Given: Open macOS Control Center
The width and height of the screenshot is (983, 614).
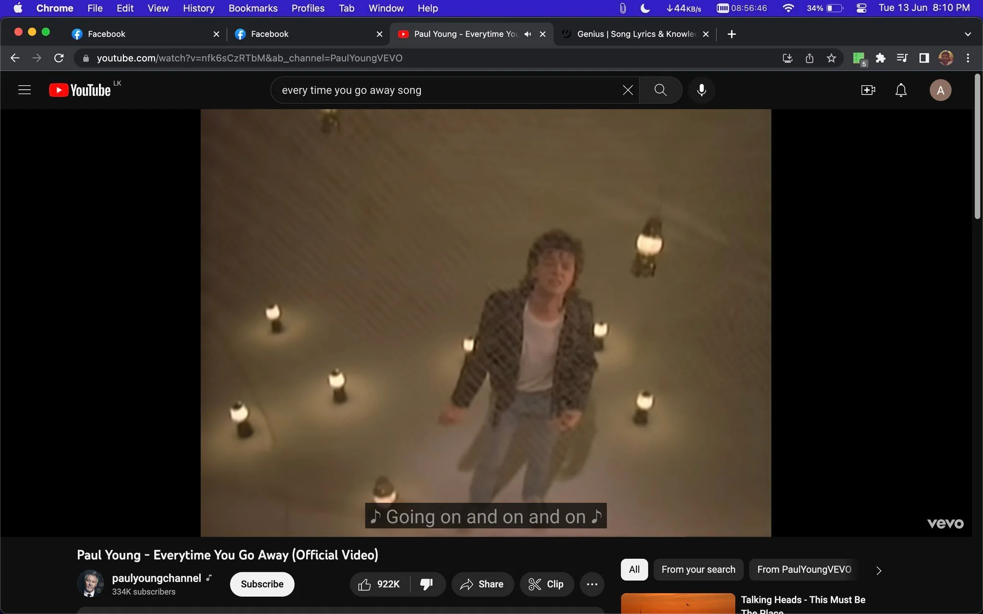Looking at the screenshot, I should pyautogui.click(x=861, y=8).
